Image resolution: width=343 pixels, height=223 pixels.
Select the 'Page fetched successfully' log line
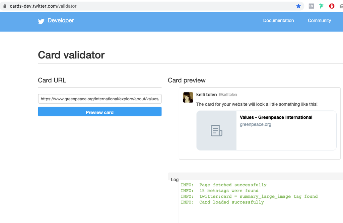(223, 185)
